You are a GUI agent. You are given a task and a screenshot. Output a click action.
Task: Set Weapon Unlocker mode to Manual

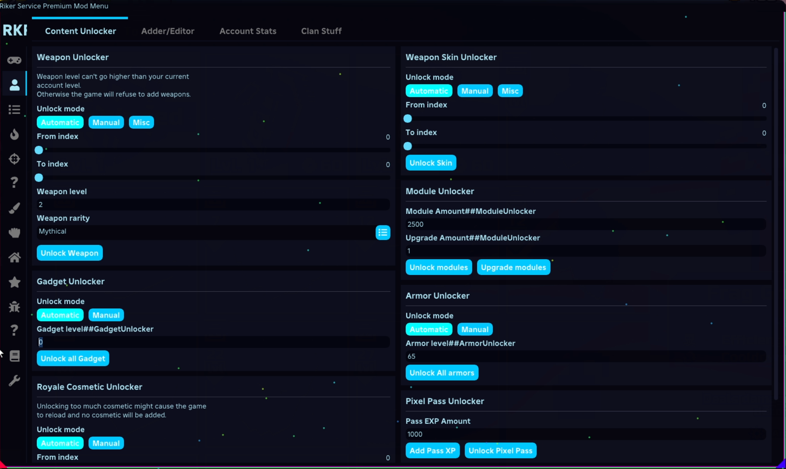click(106, 122)
